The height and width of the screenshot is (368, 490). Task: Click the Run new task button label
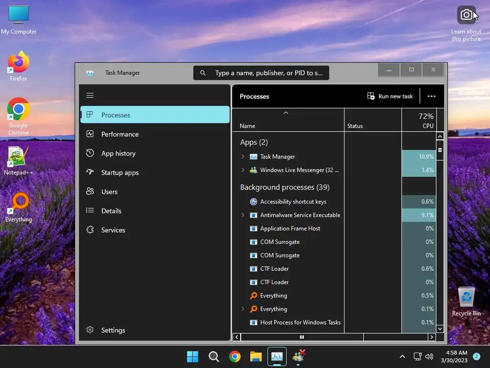click(x=396, y=96)
